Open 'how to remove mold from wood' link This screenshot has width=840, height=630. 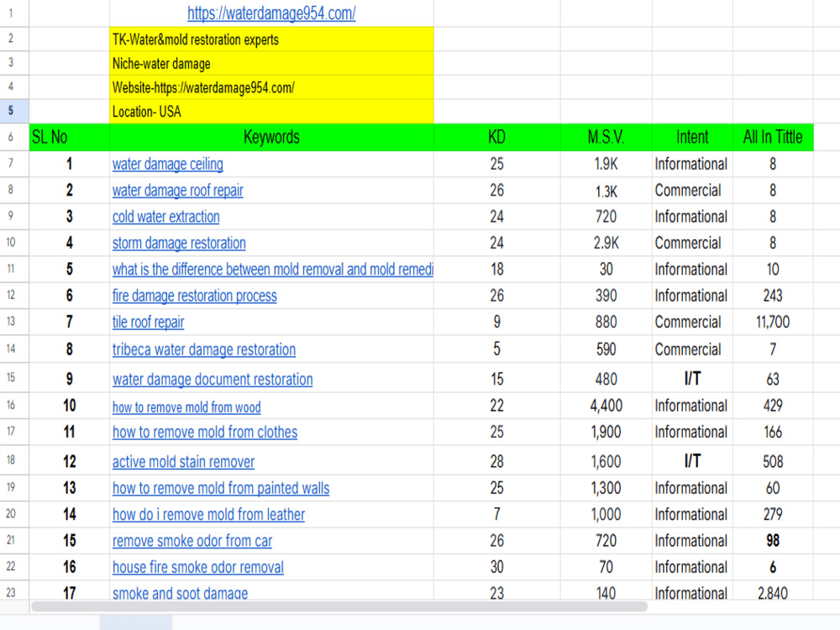(186, 407)
